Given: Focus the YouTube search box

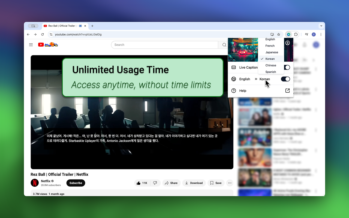Looking at the screenshot, I should [x=165, y=45].
